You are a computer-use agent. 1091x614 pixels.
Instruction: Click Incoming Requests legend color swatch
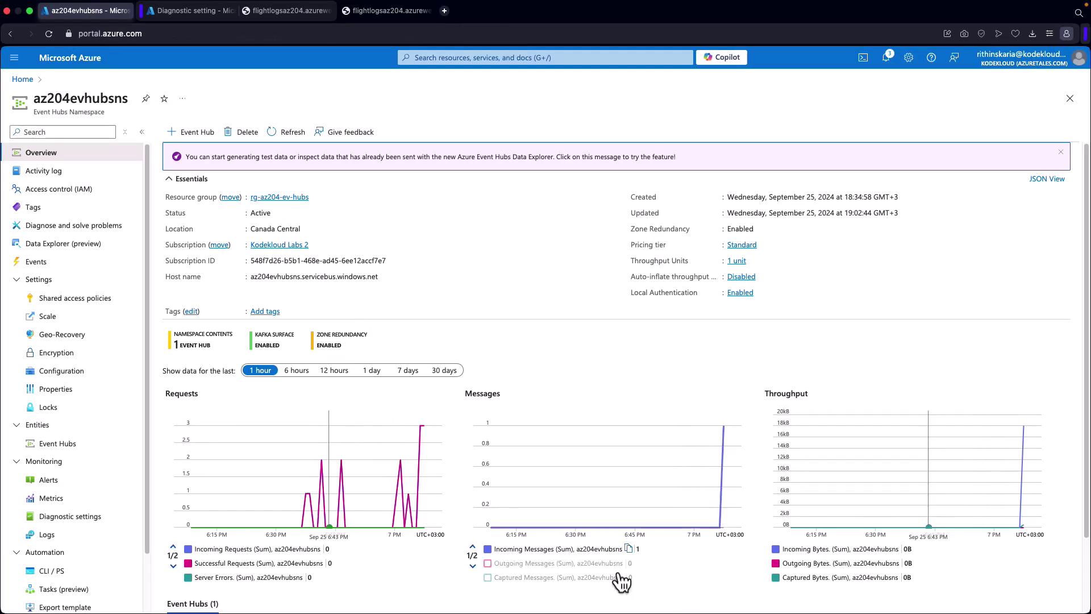pyautogui.click(x=188, y=549)
